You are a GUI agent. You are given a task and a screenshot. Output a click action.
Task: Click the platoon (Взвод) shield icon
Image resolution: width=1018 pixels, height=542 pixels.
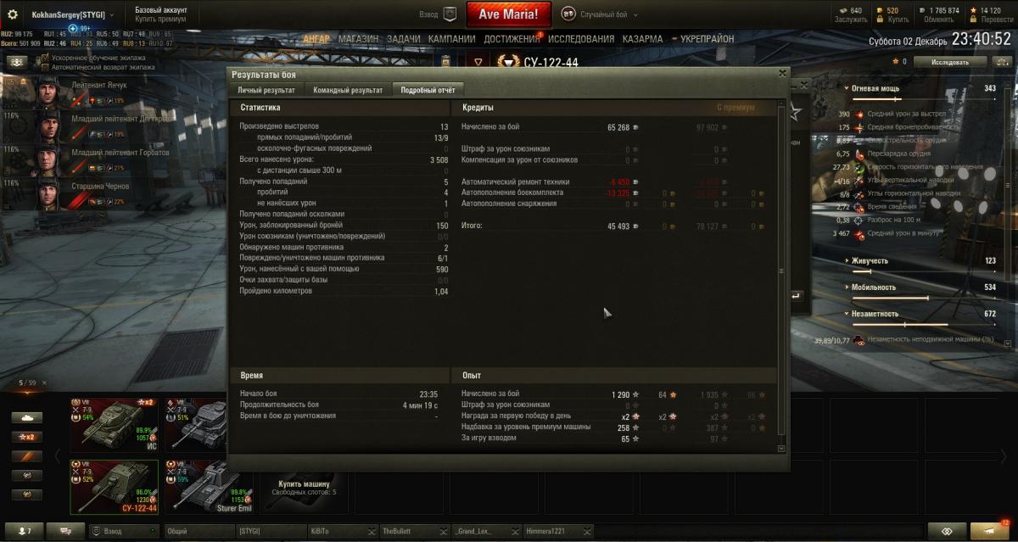[x=450, y=14]
